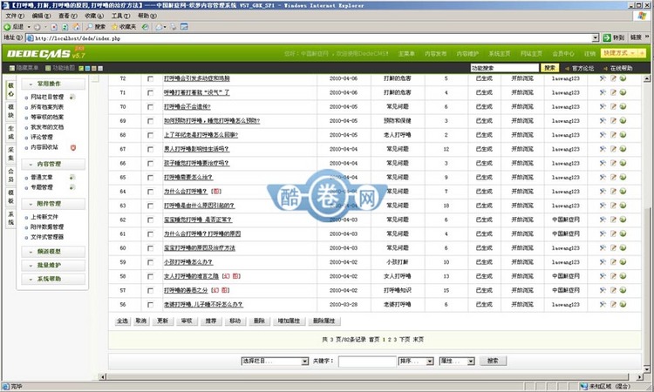Click the 功能地图 function map icon
The width and height of the screenshot is (654, 392).
pyautogui.click(x=48, y=68)
